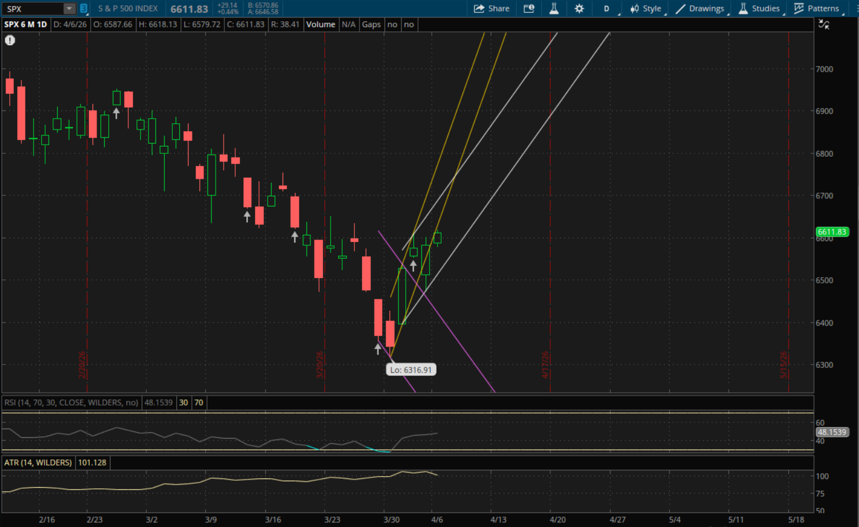Click the RSI study label in lower panel

point(71,403)
